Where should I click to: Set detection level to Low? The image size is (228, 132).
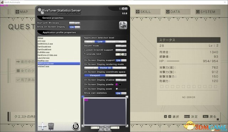point(100,42)
